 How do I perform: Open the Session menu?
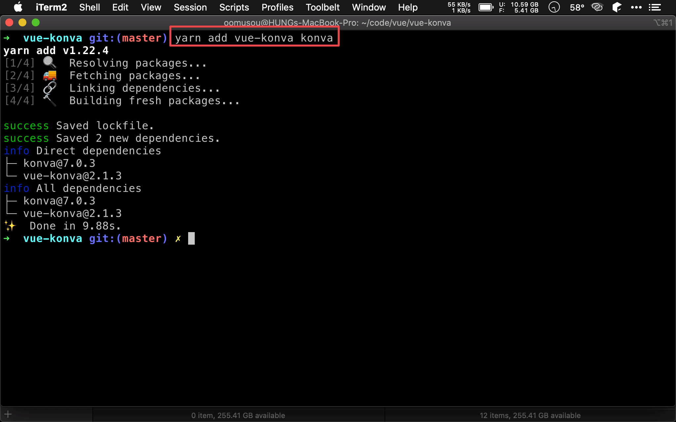pyautogui.click(x=191, y=7)
